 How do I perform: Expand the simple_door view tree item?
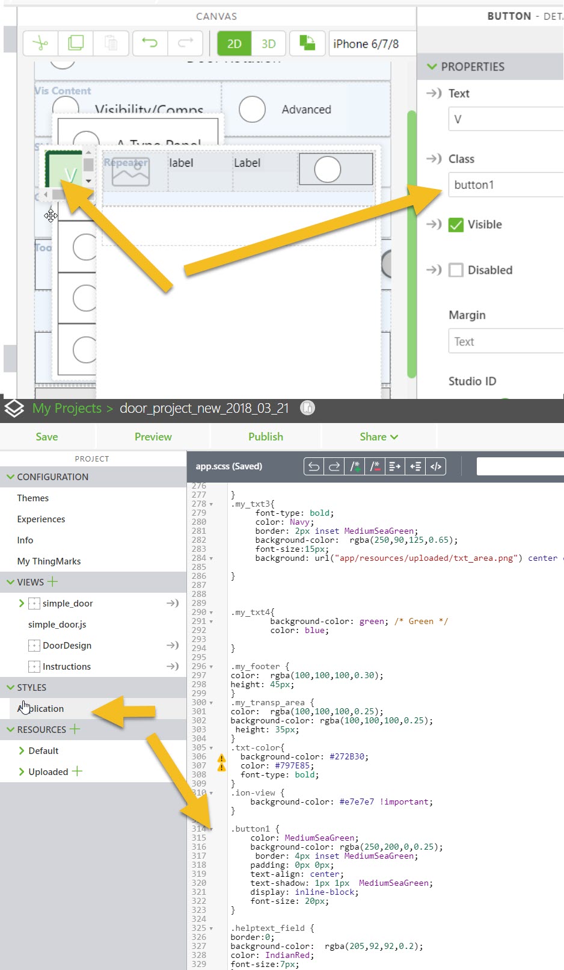pyautogui.click(x=22, y=603)
